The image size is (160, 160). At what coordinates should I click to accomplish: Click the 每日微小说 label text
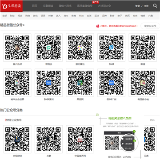pyautogui.click(x=143, y=100)
